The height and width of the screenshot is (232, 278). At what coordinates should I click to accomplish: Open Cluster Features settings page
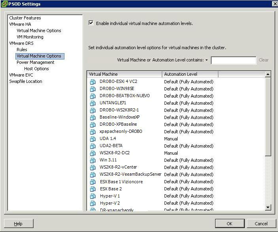click(25, 18)
